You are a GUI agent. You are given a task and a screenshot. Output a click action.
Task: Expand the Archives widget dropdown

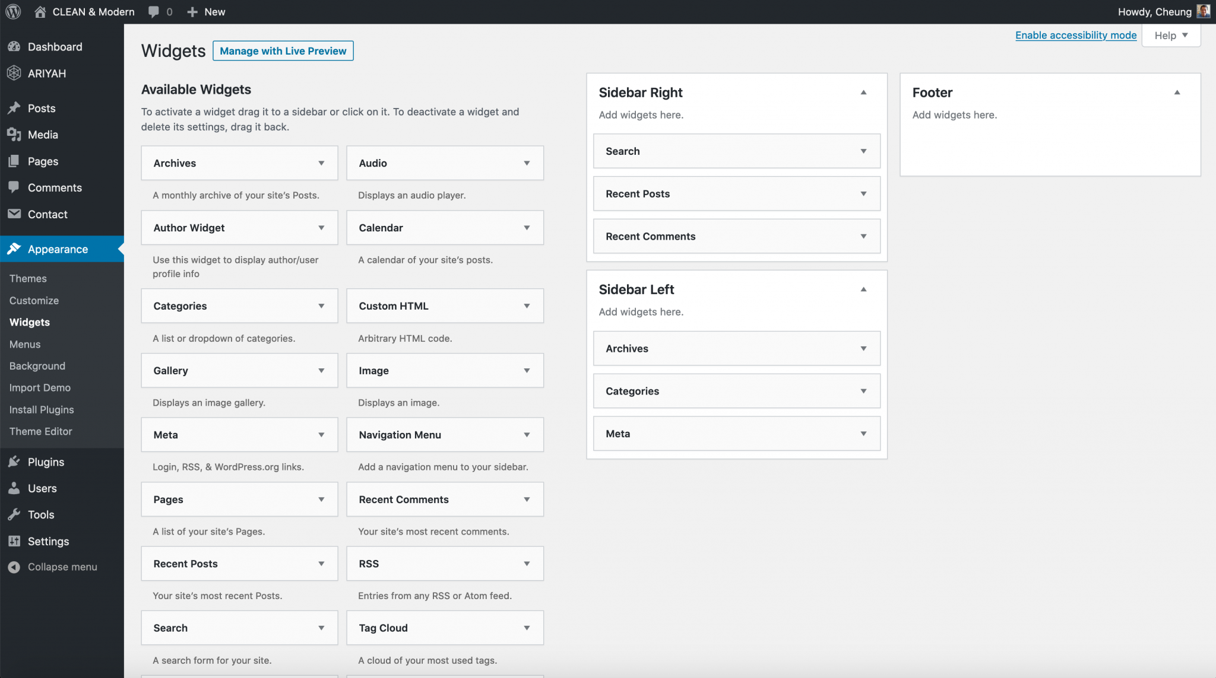[x=321, y=164]
